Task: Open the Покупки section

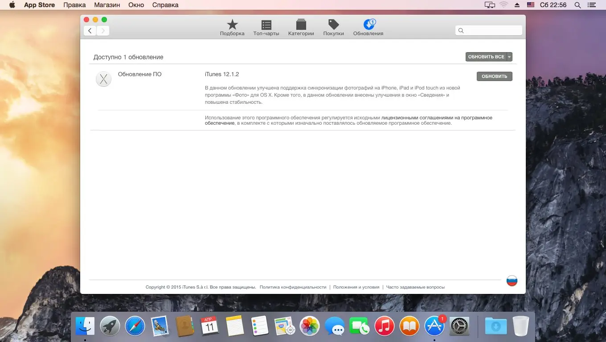Action: click(333, 25)
